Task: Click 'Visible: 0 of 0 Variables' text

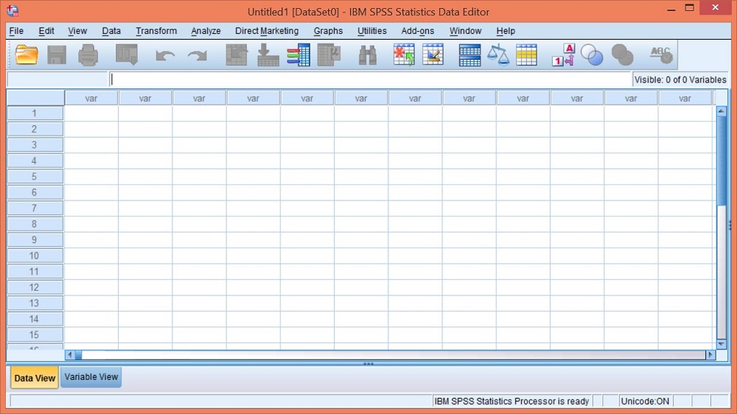Action: tap(680, 80)
